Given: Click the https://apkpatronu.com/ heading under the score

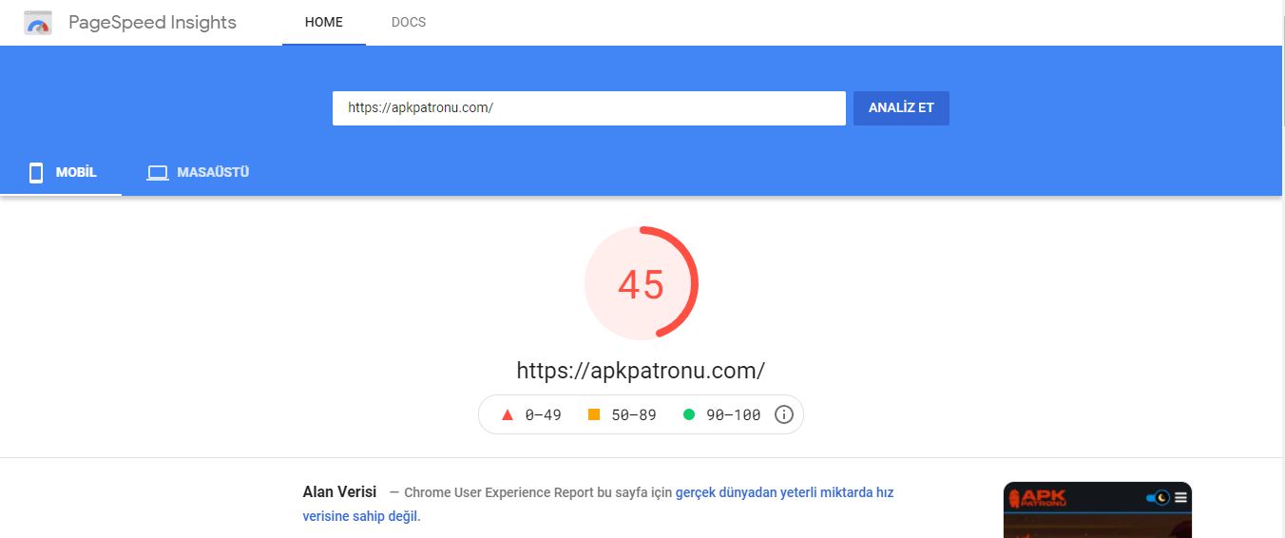Looking at the screenshot, I should 641,370.
